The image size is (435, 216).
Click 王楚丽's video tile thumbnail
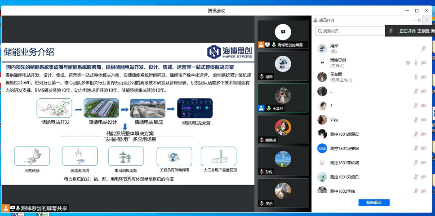283,97
